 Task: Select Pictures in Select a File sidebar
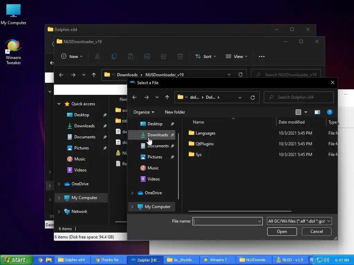click(x=152, y=157)
